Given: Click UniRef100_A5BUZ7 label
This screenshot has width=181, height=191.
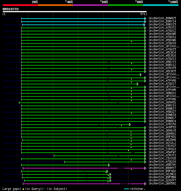Looking at the screenshot, I should 162,112.
